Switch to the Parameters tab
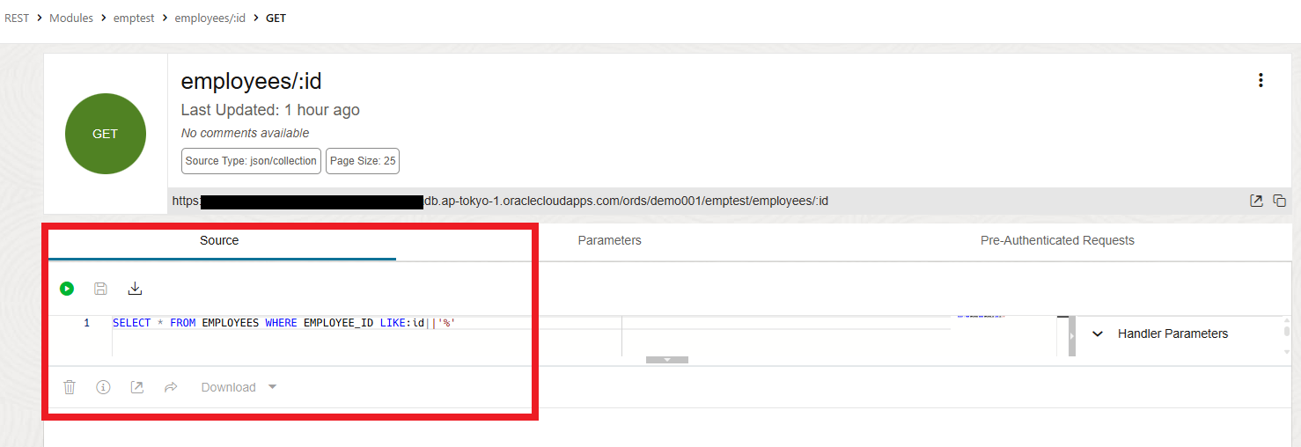This screenshot has height=447, width=1301. [610, 240]
